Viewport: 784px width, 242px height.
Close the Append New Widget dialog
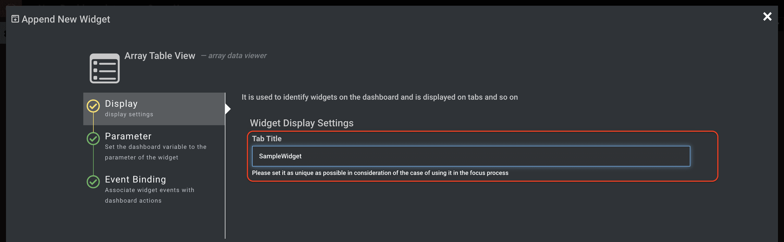click(767, 16)
